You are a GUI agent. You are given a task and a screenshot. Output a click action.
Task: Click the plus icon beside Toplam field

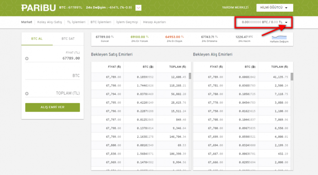(x=27, y=94)
